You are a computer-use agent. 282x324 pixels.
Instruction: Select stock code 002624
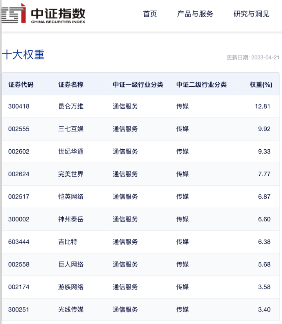(19, 174)
